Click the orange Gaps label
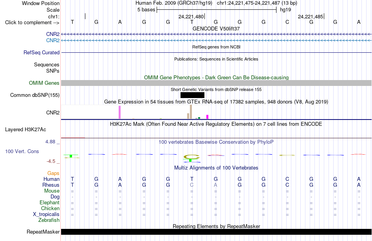 53,173
